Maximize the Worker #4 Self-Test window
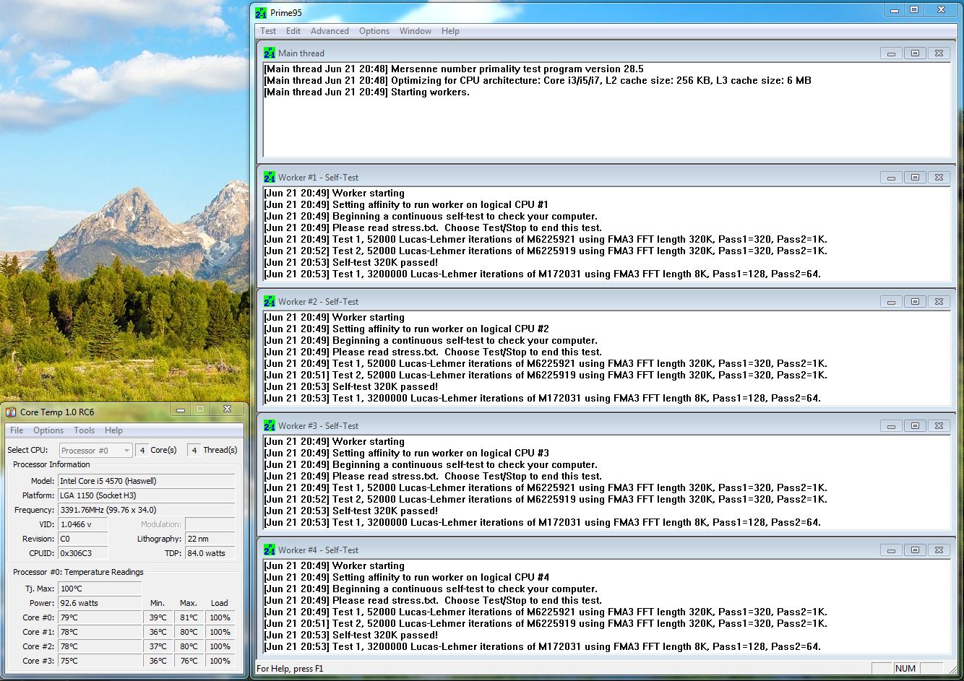The width and height of the screenshot is (964, 681). [x=915, y=550]
